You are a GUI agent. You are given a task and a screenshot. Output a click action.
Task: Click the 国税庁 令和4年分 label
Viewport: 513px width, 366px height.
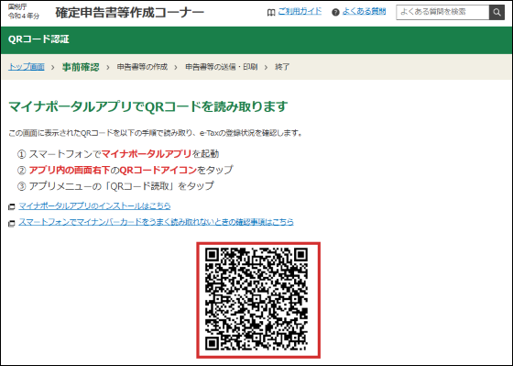click(23, 12)
